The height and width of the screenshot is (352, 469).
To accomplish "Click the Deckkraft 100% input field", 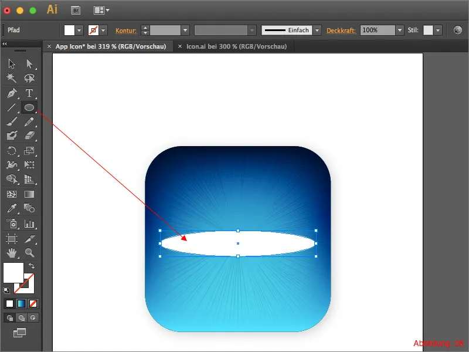I will click(378, 31).
